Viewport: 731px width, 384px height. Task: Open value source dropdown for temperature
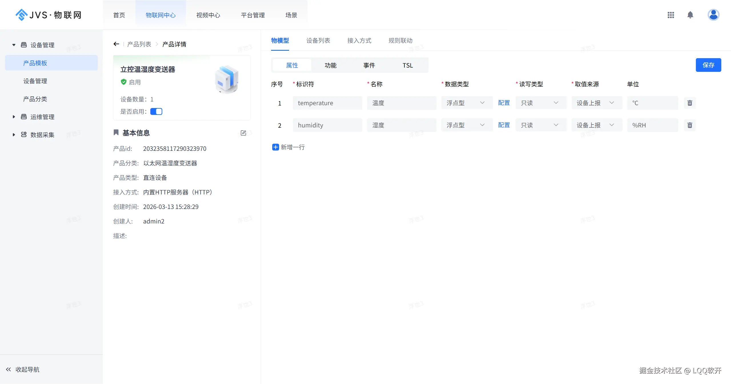click(x=596, y=103)
